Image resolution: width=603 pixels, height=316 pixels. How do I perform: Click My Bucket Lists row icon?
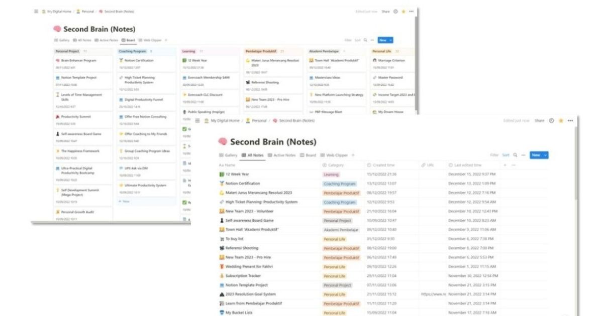pos(222,312)
